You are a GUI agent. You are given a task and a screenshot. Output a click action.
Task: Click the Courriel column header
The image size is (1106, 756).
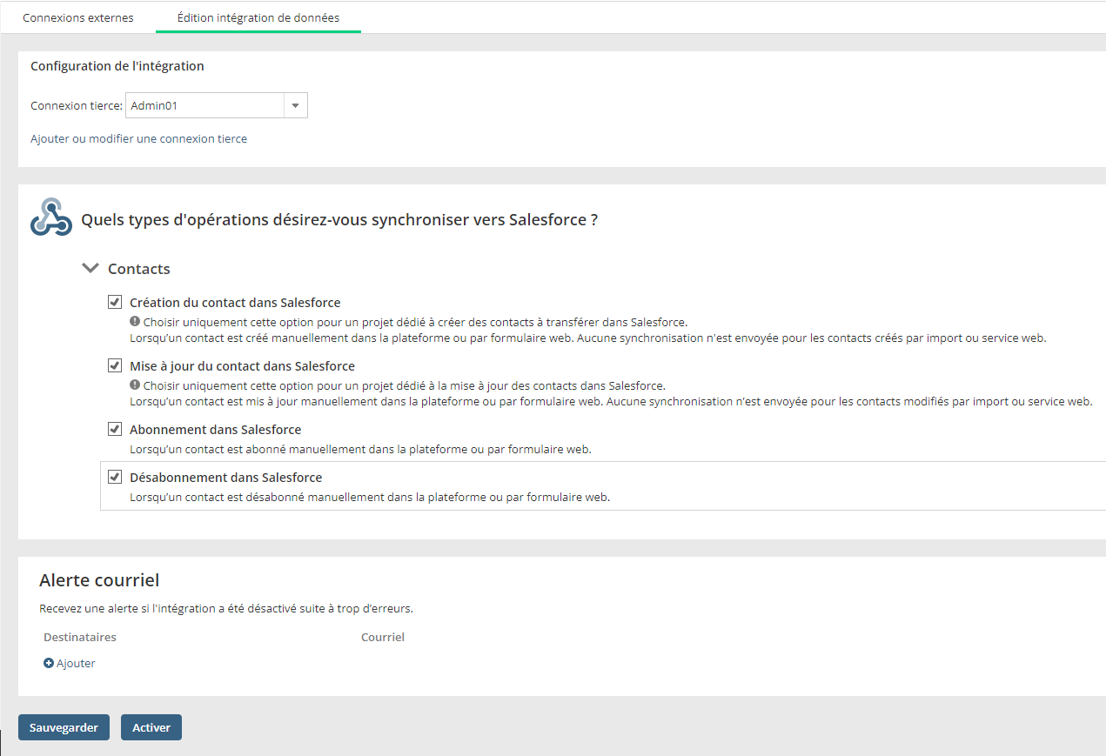click(383, 637)
